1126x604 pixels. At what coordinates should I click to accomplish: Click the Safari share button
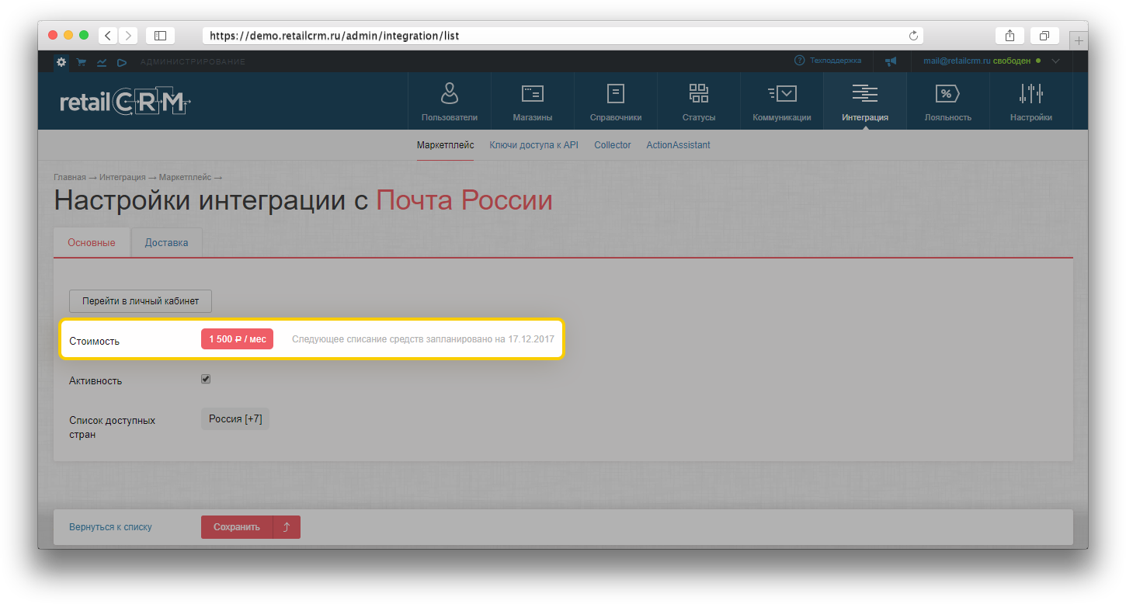[1010, 35]
